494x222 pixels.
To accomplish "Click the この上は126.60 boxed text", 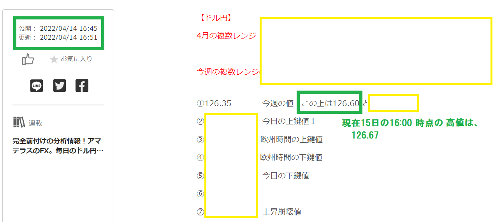I will click(x=330, y=103).
